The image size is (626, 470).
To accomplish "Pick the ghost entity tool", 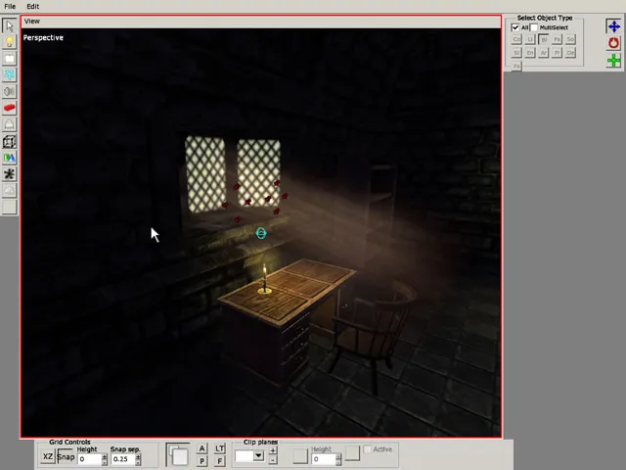I will (9, 124).
